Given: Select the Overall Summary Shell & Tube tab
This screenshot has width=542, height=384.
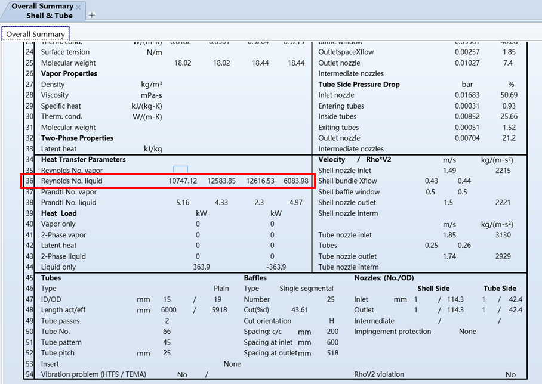Looking at the screenshot, I should 42,11.
